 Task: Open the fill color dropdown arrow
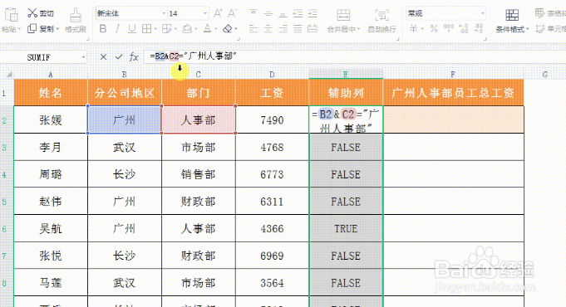[x=195, y=29]
